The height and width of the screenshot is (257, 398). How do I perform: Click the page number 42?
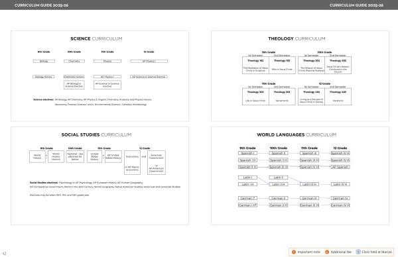(x=5, y=253)
